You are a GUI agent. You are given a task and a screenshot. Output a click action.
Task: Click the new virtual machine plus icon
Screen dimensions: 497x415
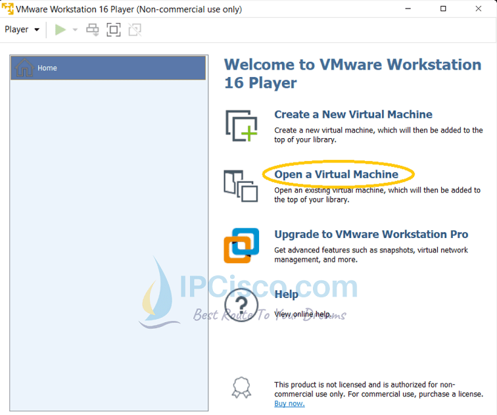pyautogui.click(x=241, y=126)
